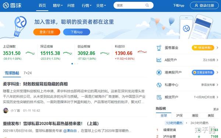This screenshot has height=138, width=221.
Task: Click blue 下载App banner button
Action: [x=77, y=32]
